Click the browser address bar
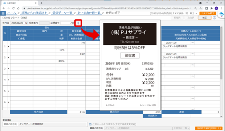The width and height of the screenshot is (225, 131). 109,8
